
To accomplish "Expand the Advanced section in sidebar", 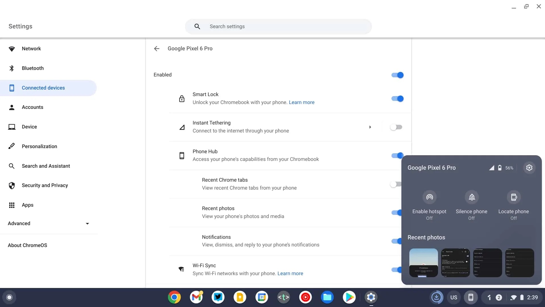I will point(48,223).
